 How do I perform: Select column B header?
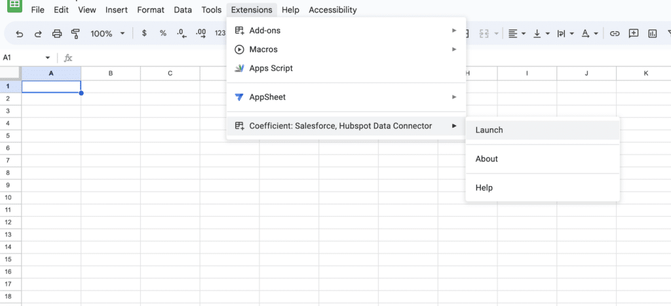[110, 73]
